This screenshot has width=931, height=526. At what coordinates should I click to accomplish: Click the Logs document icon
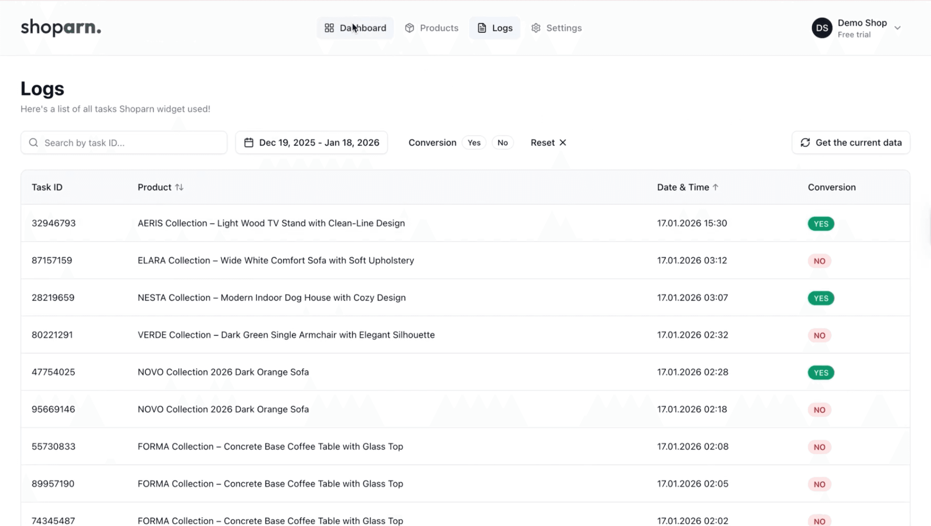pyautogui.click(x=481, y=28)
